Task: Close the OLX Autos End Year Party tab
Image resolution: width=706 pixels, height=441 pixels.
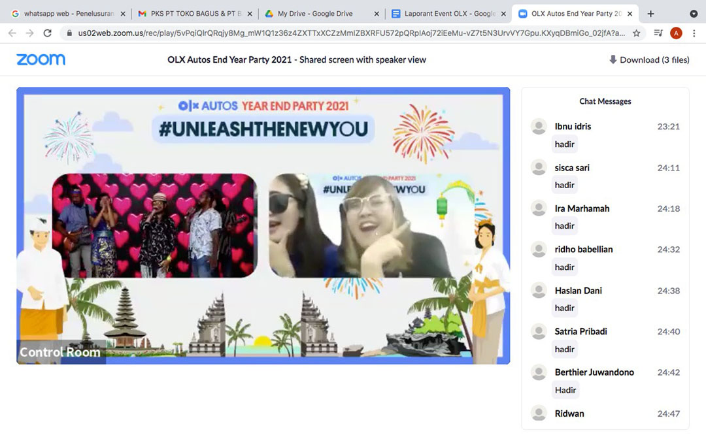Action: tap(630, 14)
